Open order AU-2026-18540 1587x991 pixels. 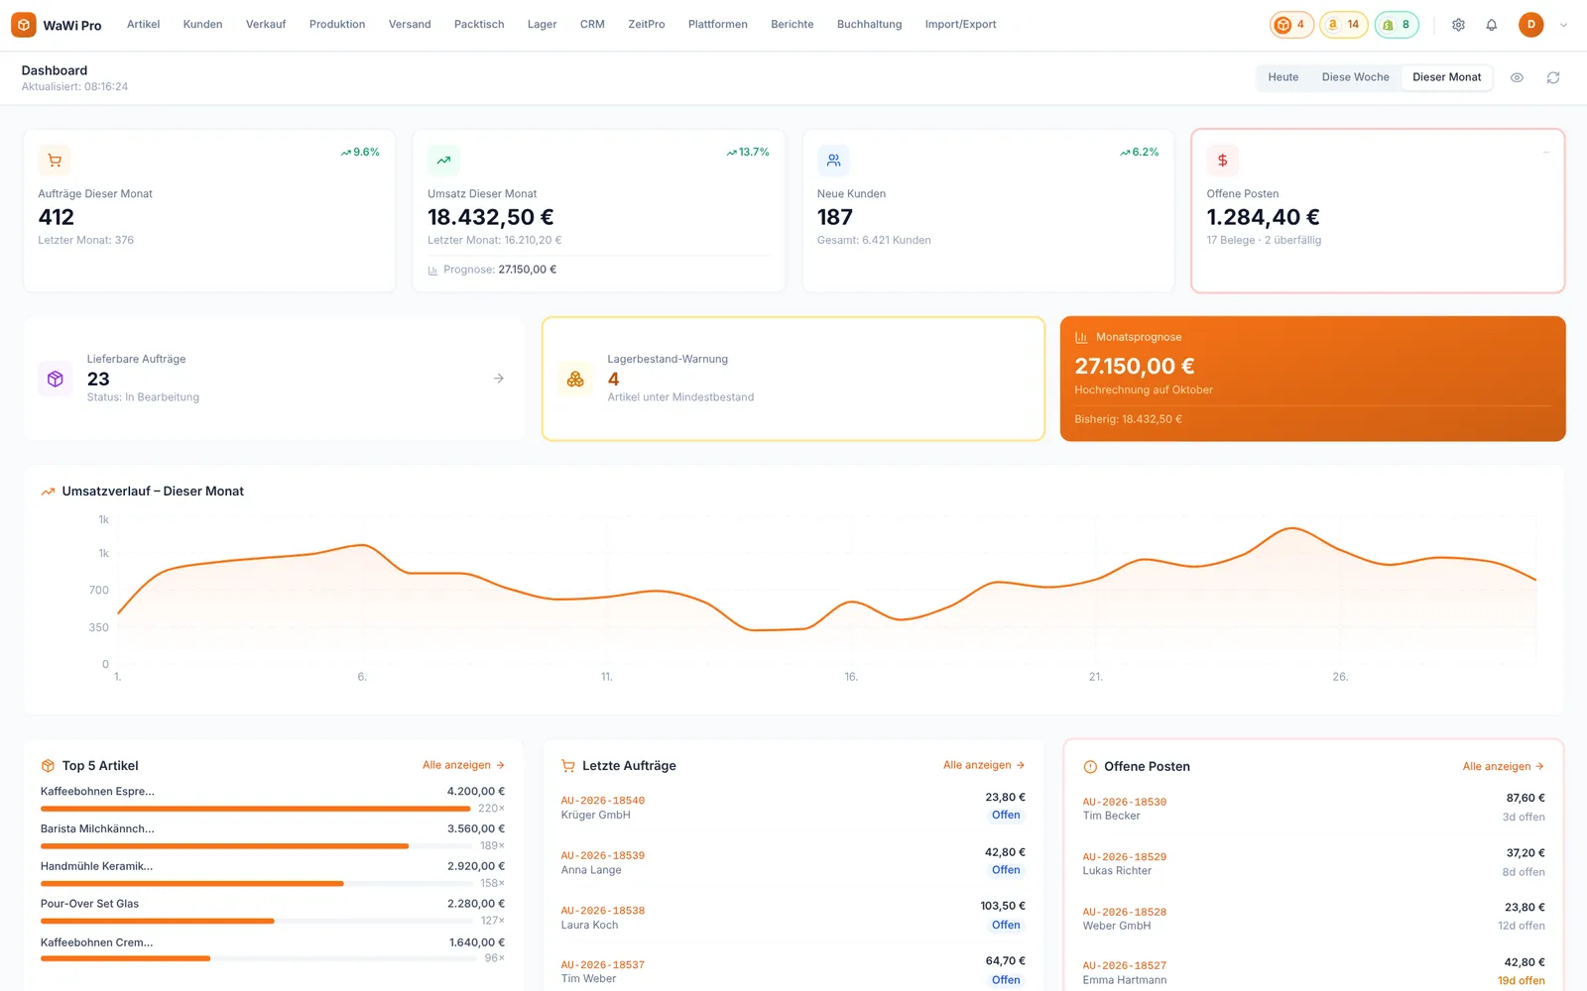pyautogui.click(x=602, y=801)
